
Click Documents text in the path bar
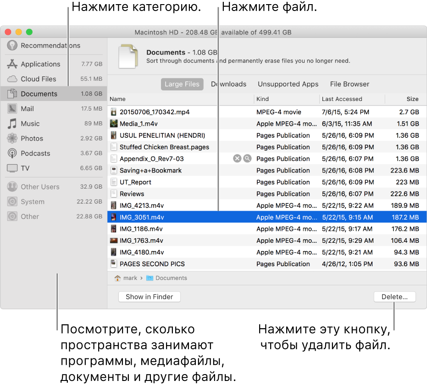pos(171,278)
